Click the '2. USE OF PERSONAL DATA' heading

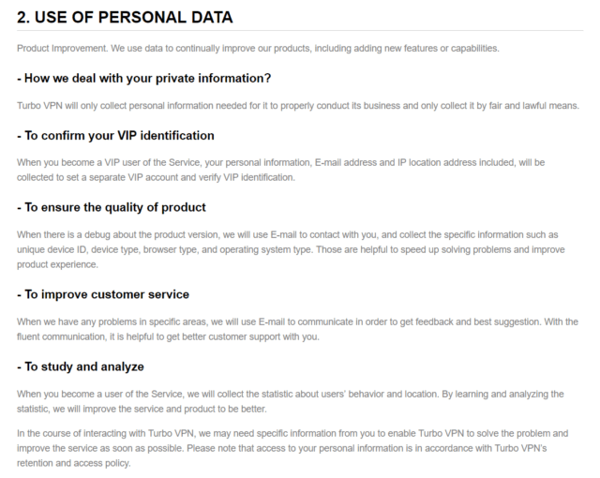125,17
